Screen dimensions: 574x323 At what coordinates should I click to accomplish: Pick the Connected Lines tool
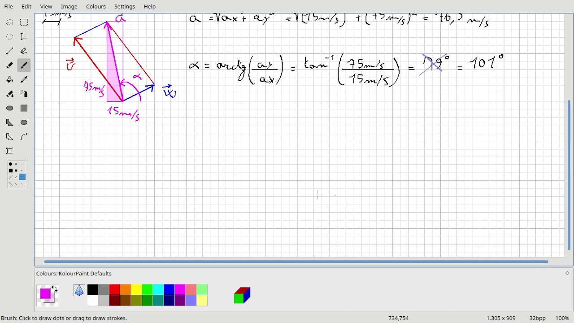click(x=10, y=137)
